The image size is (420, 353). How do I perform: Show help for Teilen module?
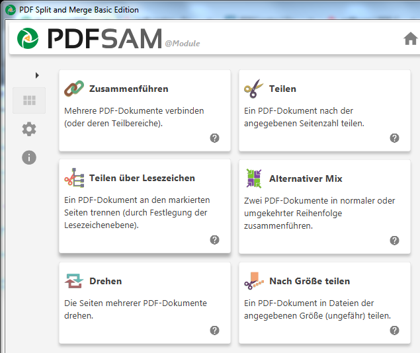coord(394,138)
